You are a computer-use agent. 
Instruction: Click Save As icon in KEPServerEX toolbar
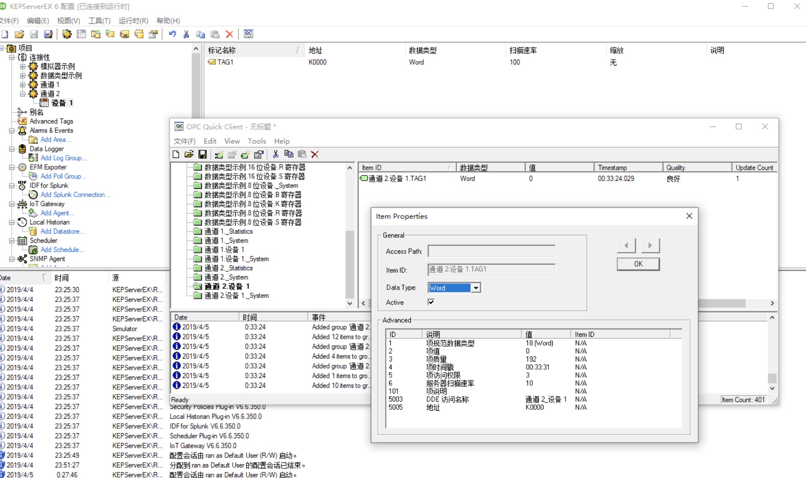coord(48,34)
